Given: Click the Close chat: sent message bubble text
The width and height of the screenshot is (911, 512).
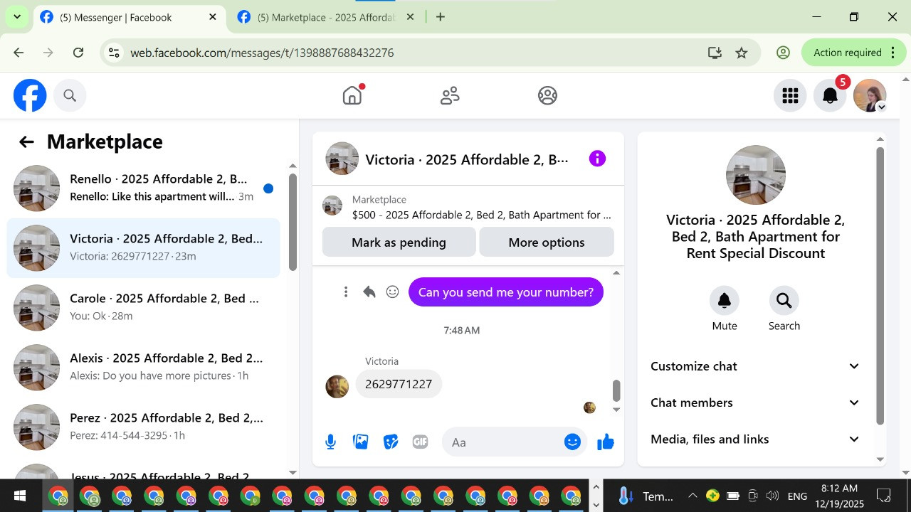Looking at the screenshot, I should tap(506, 292).
